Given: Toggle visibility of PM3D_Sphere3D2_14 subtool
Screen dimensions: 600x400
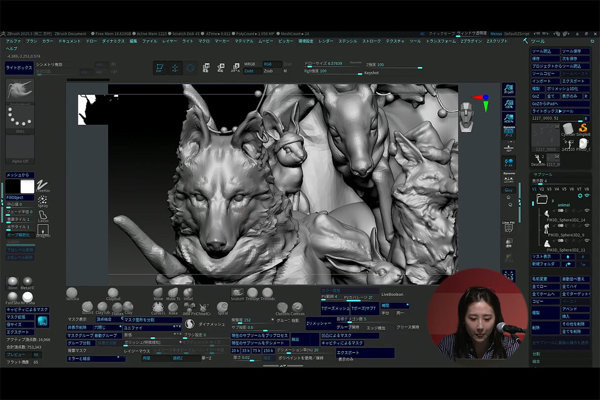Looking at the screenshot, I should (587, 211).
